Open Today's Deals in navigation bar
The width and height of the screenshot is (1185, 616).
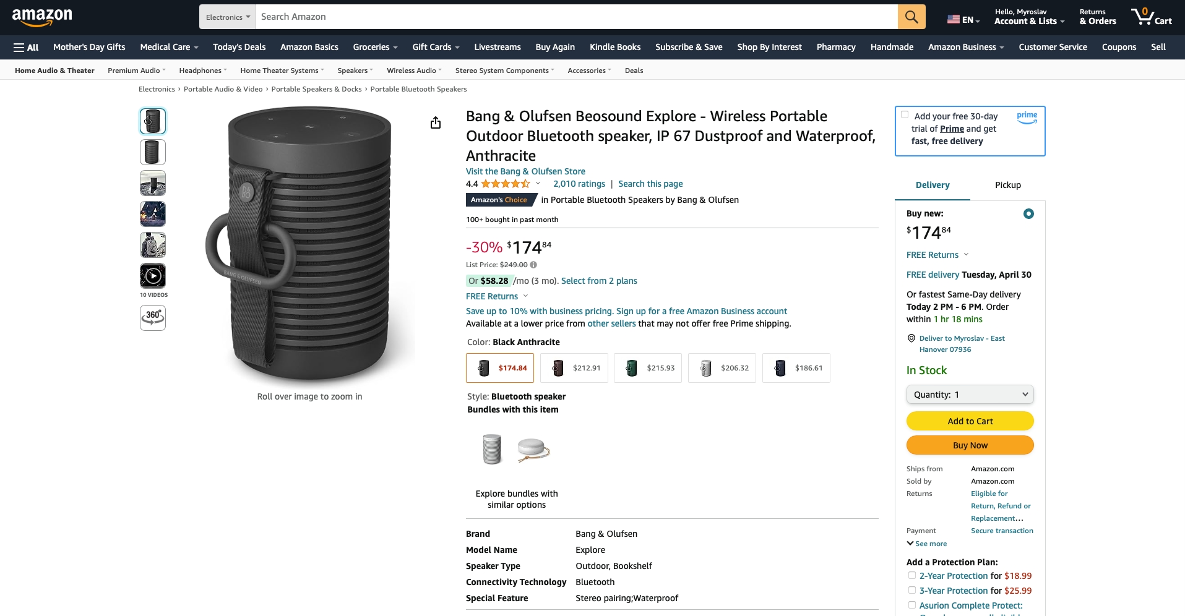point(239,47)
